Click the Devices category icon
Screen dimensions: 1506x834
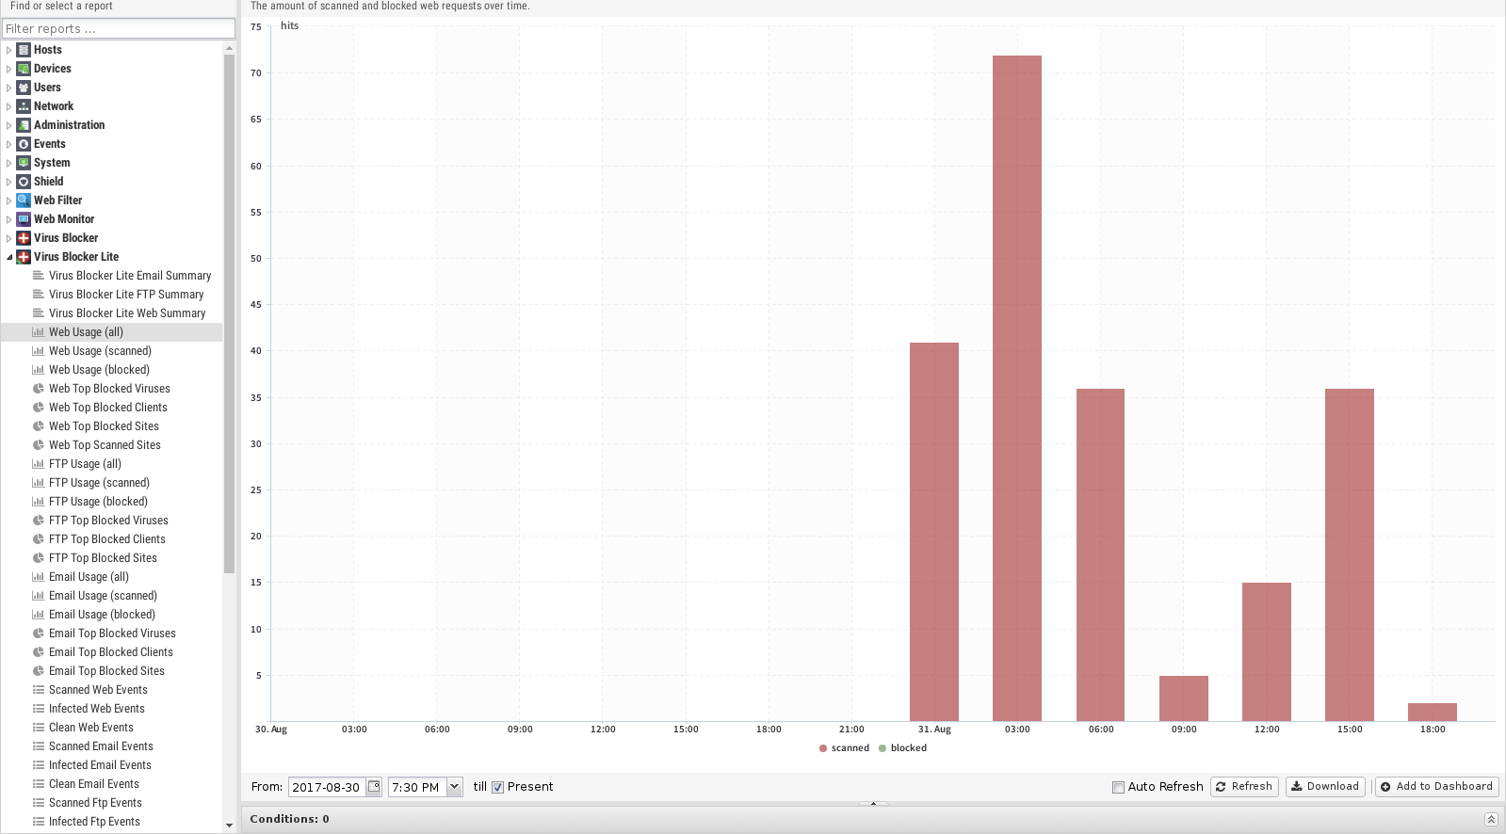tap(24, 69)
